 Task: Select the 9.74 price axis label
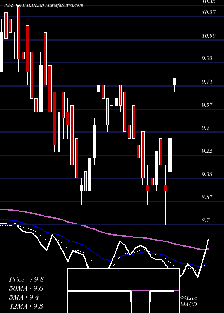point(207,82)
